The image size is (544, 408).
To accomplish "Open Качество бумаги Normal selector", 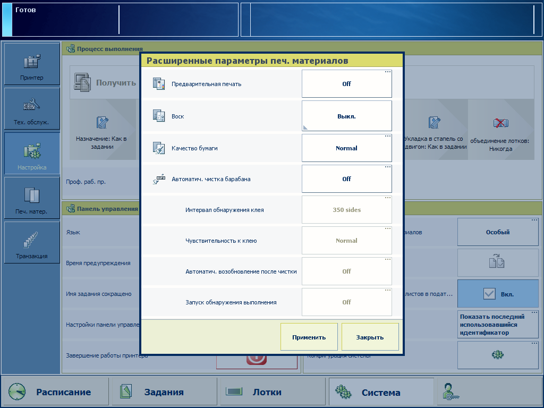I will click(x=346, y=148).
